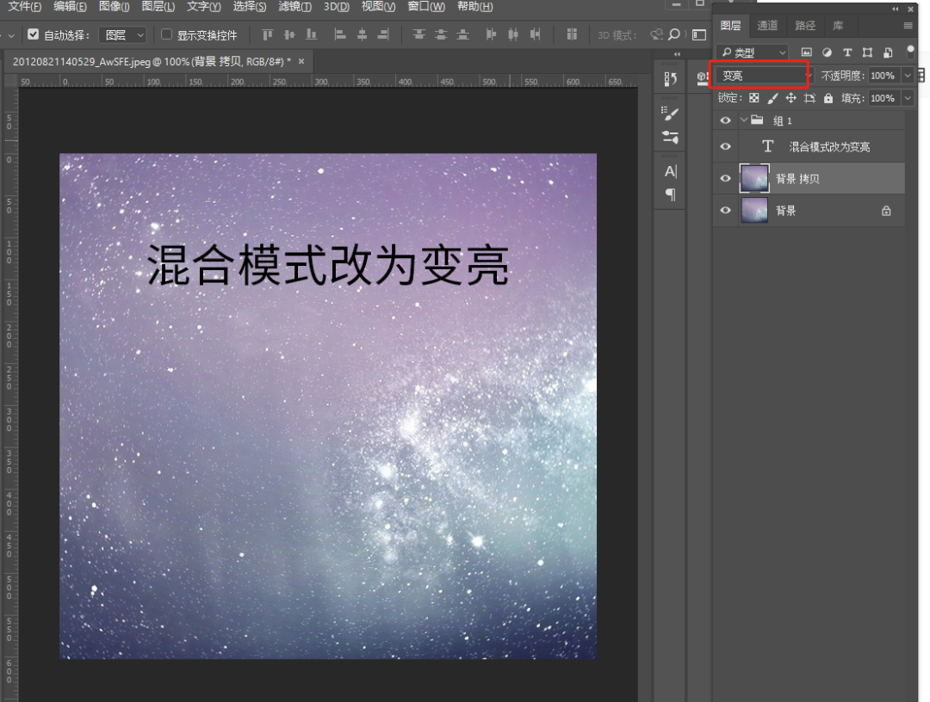Open the Character panel icon
This screenshot has width=930, height=702.
pos(671,171)
